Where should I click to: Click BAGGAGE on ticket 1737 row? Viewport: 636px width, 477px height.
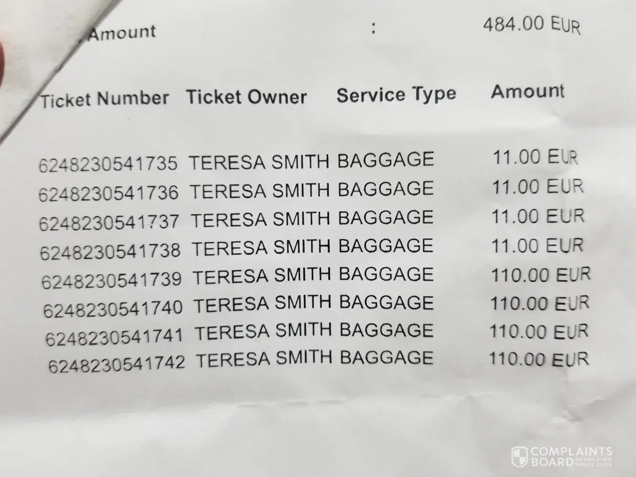point(386,218)
